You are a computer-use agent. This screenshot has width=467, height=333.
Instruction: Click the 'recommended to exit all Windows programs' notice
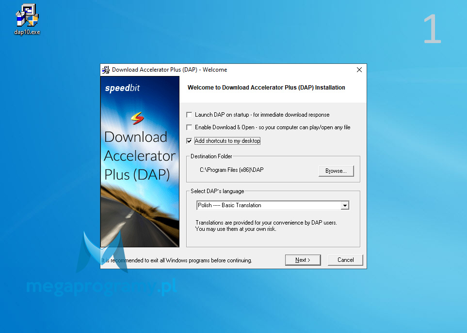click(177, 260)
